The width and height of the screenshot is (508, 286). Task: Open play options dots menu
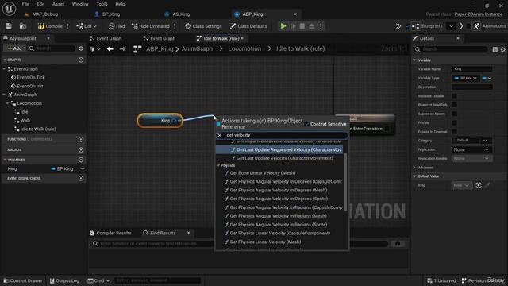[x=321, y=26]
